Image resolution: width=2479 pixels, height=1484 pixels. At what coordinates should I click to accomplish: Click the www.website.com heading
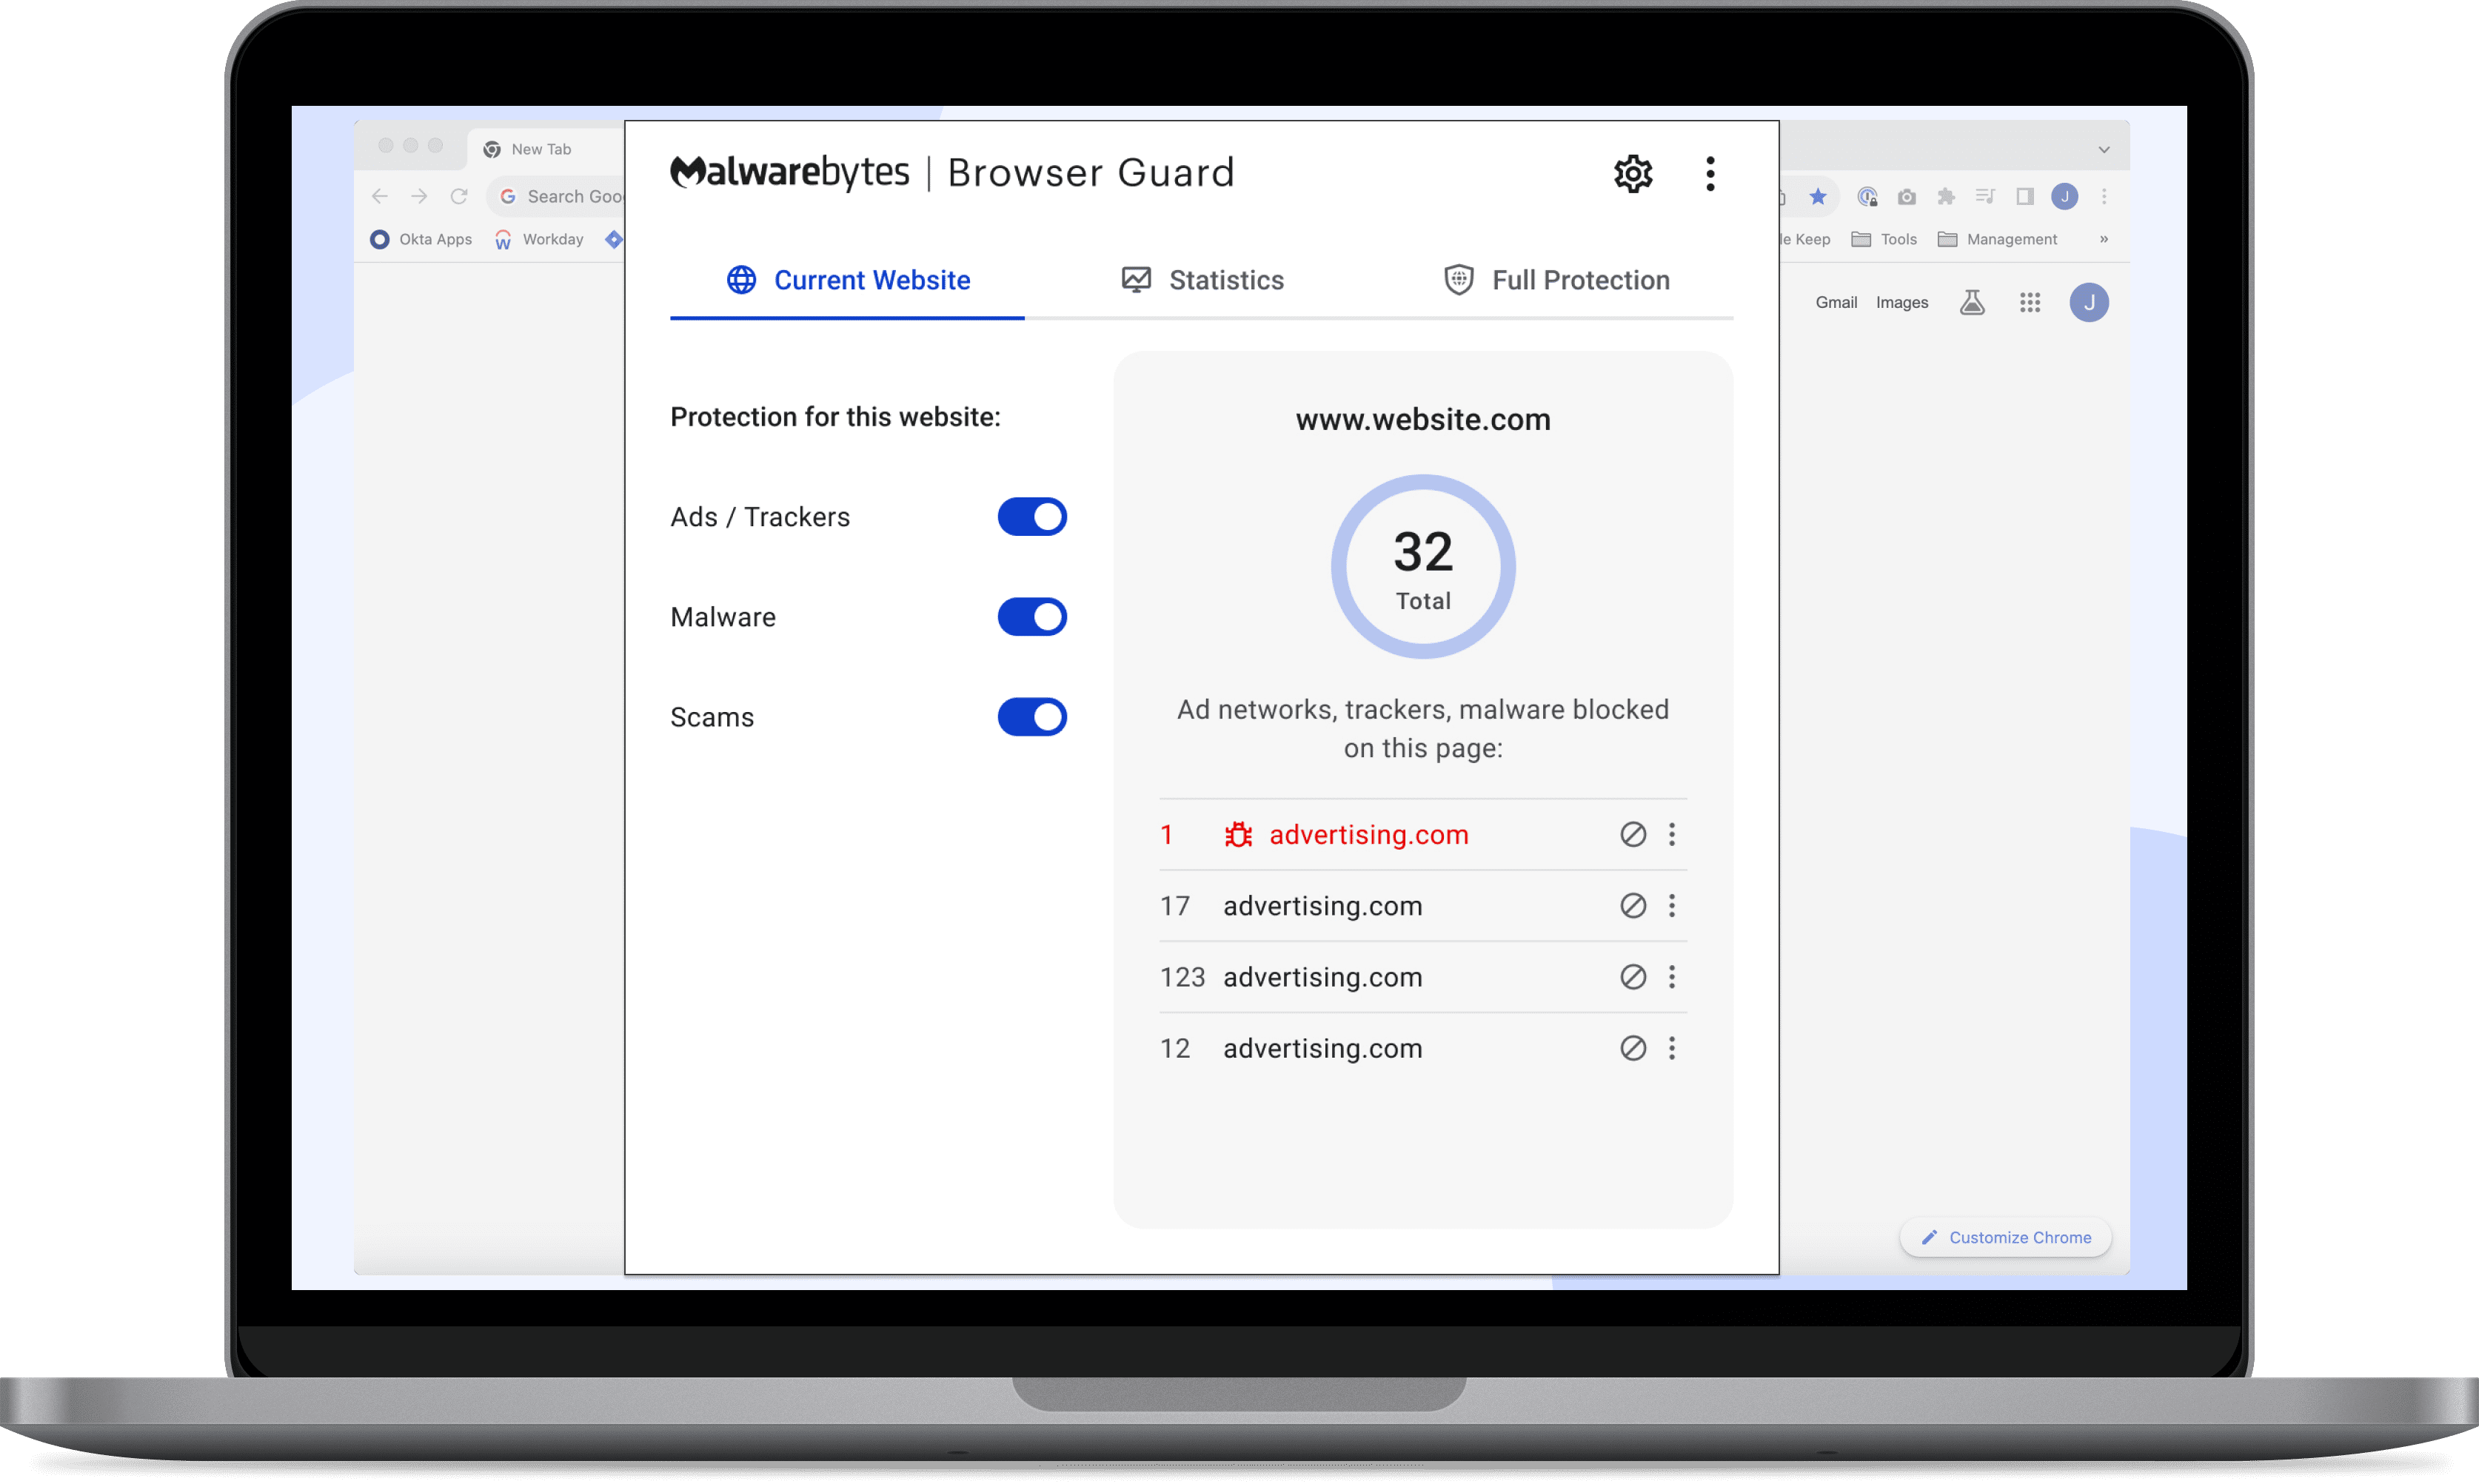[x=1422, y=420]
